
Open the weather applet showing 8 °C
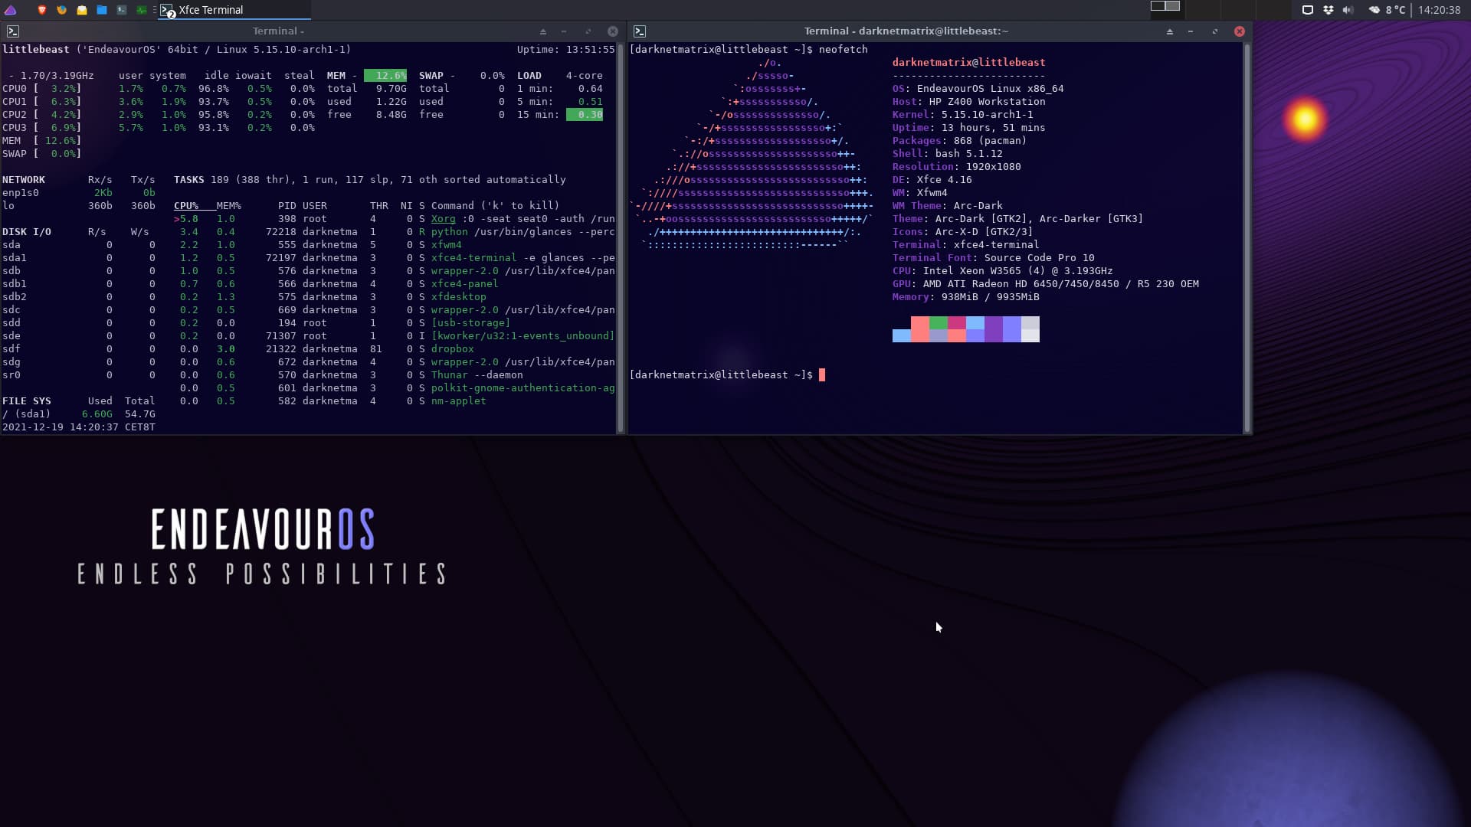(1387, 10)
